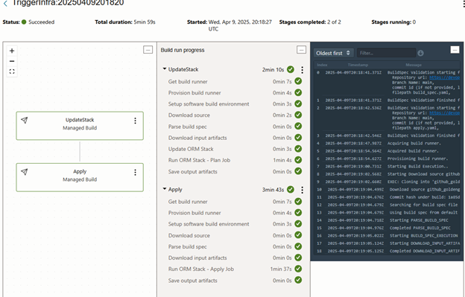Click the log filter text field
The height and width of the screenshot is (297, 465).
(386, 53)
